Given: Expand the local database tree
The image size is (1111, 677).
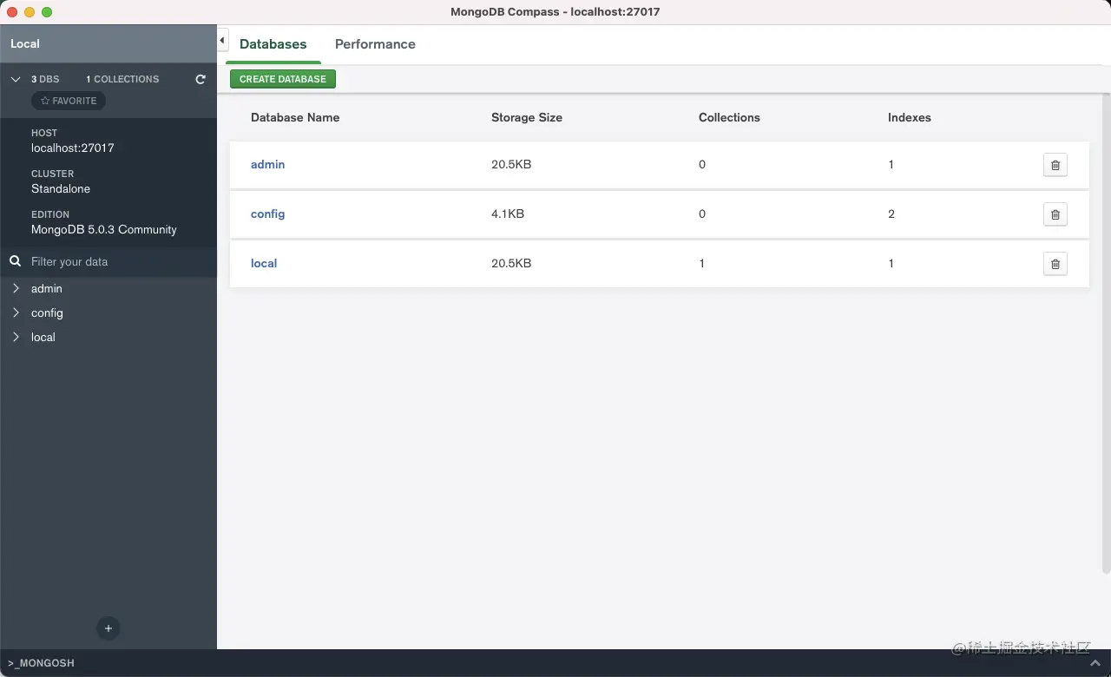Looking at the screenshot, I should [x=15, y=337].
